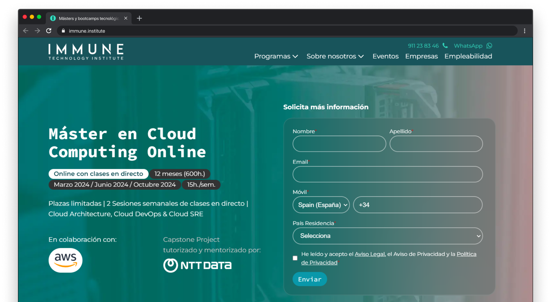Expand the Programas menu
Image resolution: width=551 pixels, height=302 pixels.
tap(276, 56)
